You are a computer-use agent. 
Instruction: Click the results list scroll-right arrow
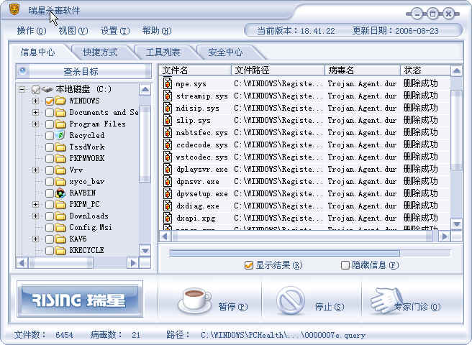(445, 236)
